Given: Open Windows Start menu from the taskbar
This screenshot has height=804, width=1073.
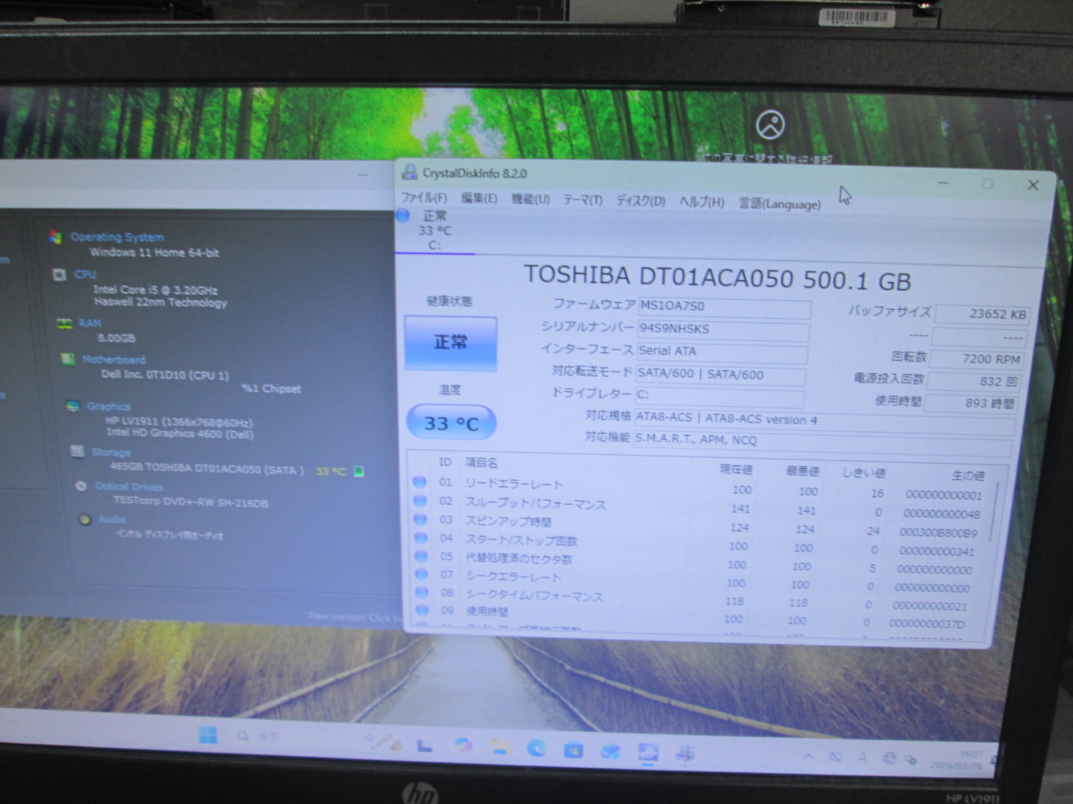Looking at the screenshot, I should 208,735.
